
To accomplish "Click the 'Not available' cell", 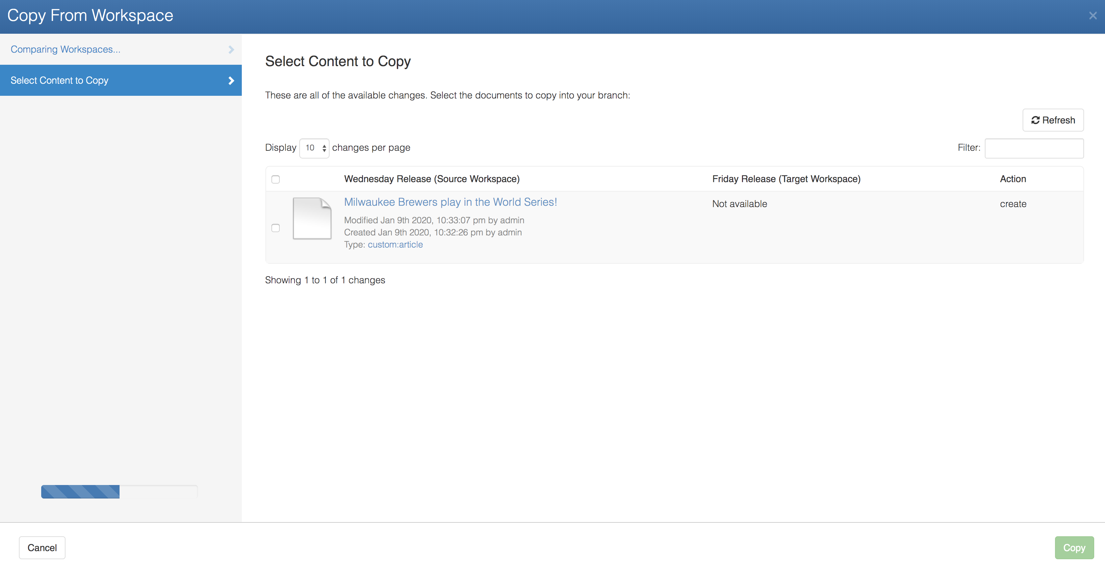I will pos(740,204).
